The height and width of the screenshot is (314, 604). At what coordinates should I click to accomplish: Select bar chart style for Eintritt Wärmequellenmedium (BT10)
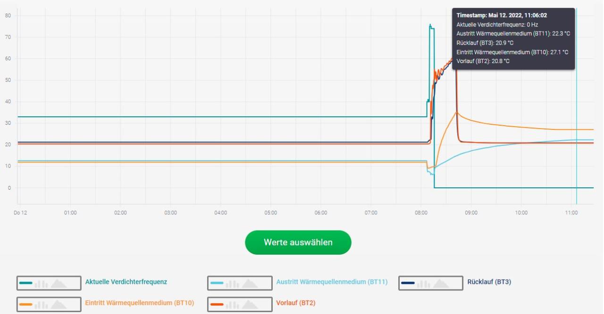41,305
